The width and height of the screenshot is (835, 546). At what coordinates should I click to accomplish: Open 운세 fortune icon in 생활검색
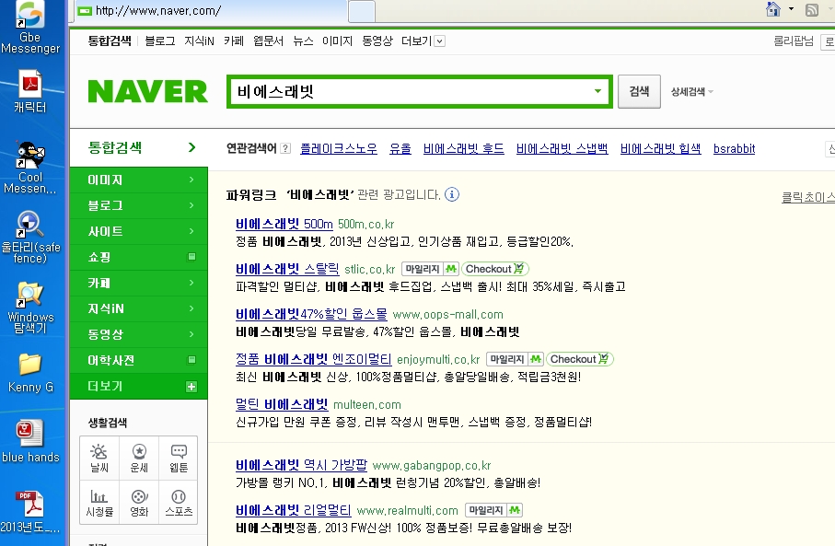tap(139, 459)
